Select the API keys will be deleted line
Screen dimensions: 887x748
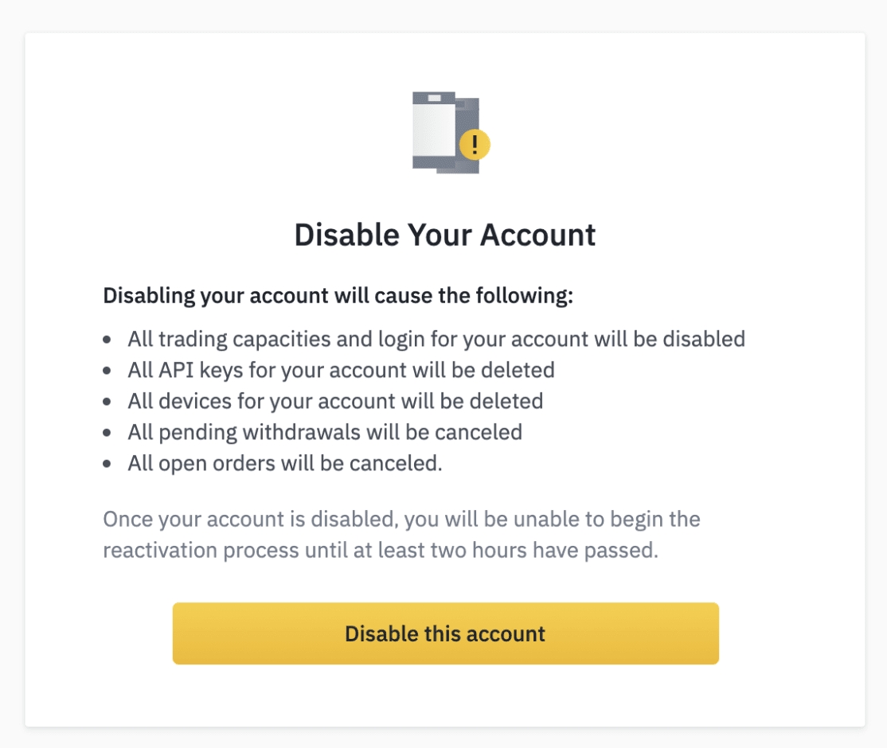[x=341, y=370]
